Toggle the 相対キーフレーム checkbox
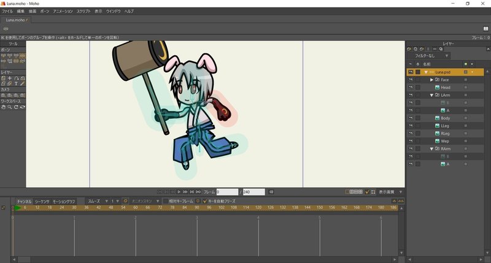The image size is (491, 263). (166, 201)
